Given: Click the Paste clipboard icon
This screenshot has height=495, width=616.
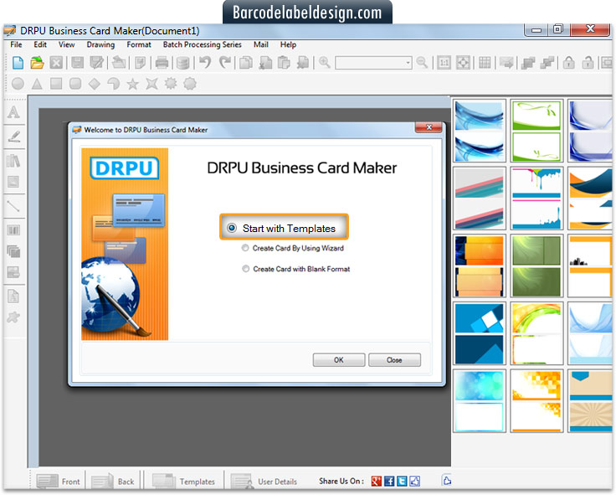Looking at the screenshot, I should click(x=284, y=63).
